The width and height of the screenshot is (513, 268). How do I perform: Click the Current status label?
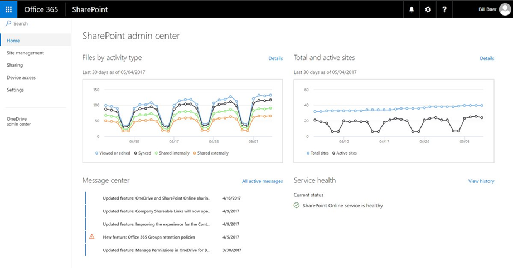tap(308, 195)
